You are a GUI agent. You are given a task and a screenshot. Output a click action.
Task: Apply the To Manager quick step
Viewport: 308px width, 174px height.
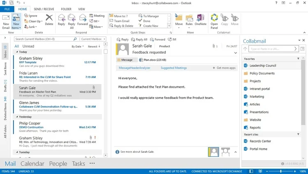(149, 16)
